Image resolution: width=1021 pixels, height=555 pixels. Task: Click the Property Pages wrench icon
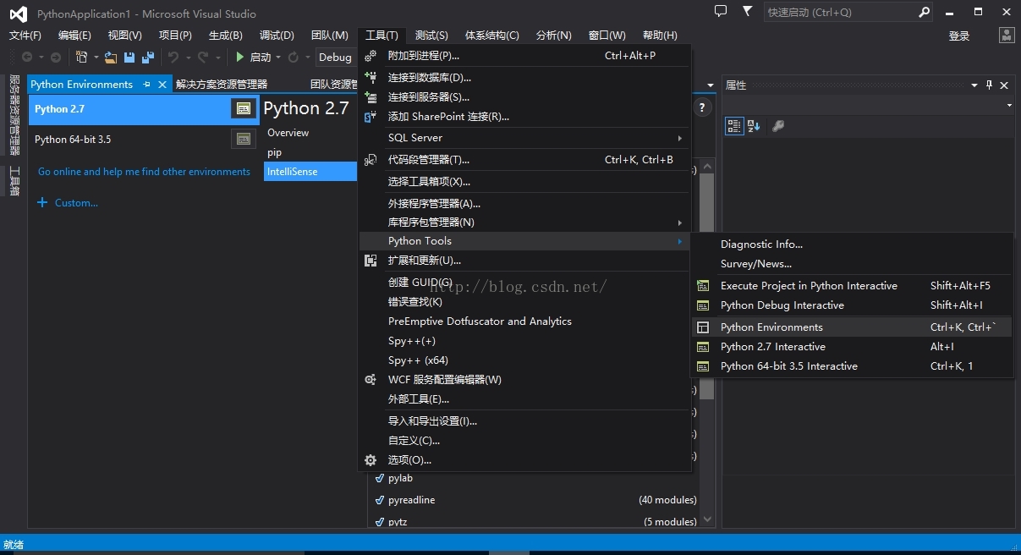(778, 125)
